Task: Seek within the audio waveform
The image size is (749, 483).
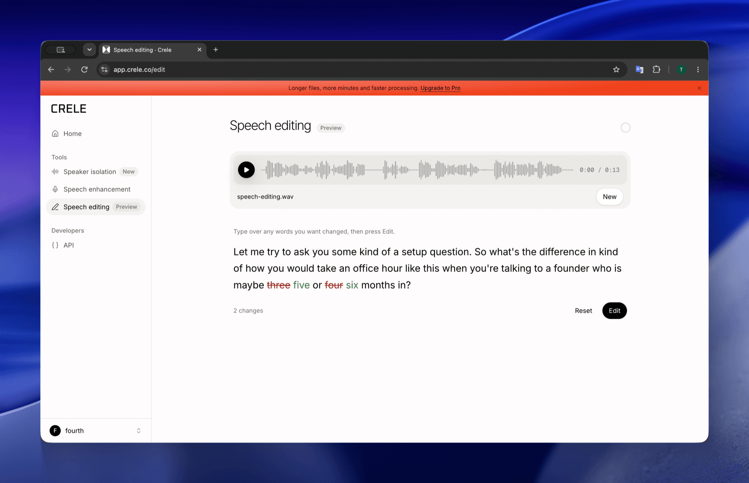Action: [x=417, y=170]
